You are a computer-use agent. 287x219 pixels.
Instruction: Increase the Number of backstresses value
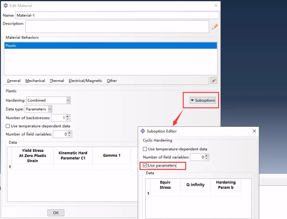click(x=68, y=116)
